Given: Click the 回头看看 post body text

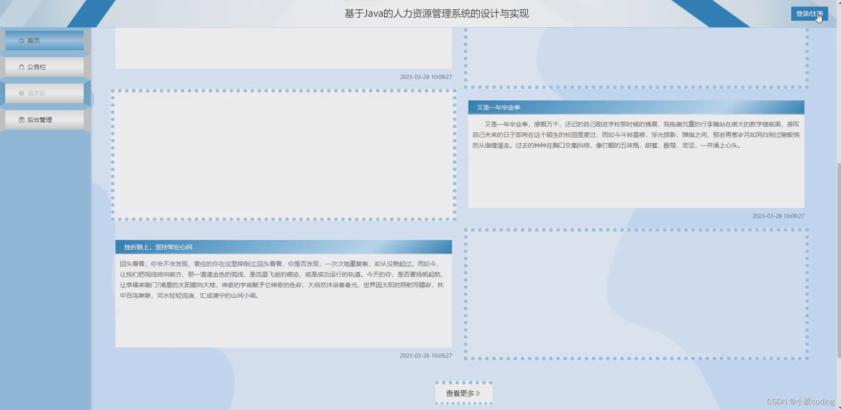Looking at the screenshot, I should (x=282, y=280).
